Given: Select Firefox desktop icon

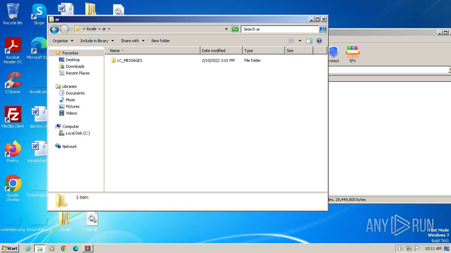Looking at the screenshot, I should pyautogui.click(x=13, y=152).
